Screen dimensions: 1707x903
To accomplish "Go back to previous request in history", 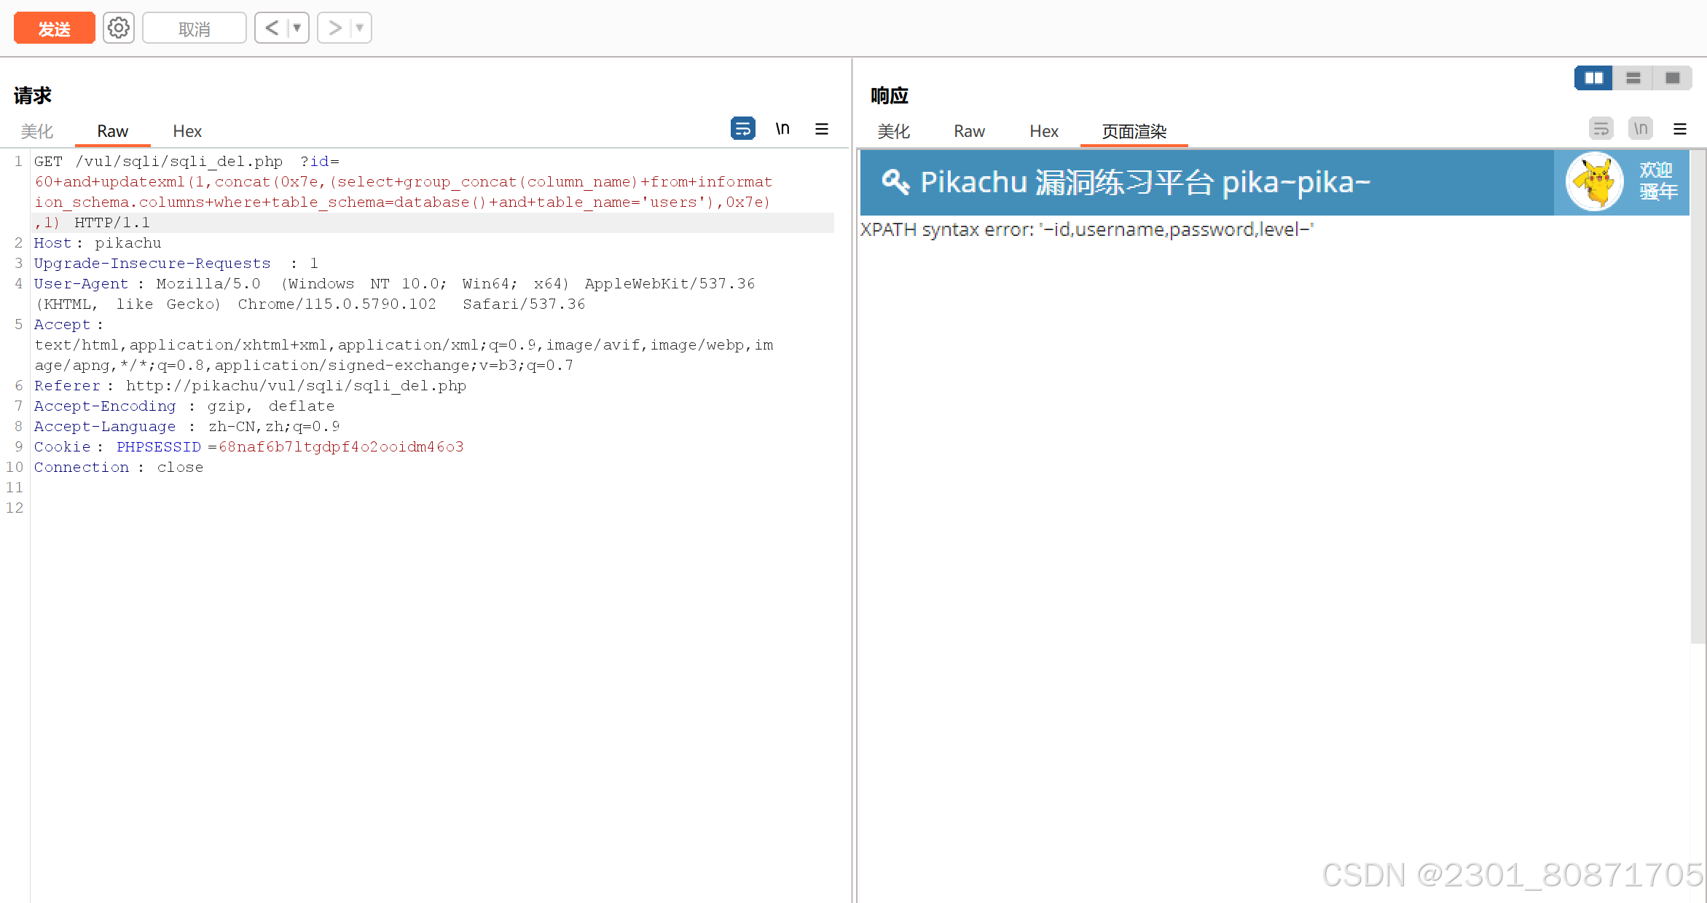I will tap(272, 28).
